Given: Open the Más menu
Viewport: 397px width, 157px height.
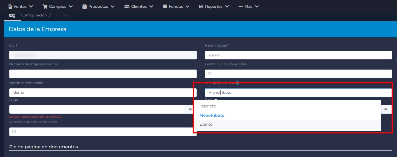Looking at the screenshot, I should coord(248,6).
